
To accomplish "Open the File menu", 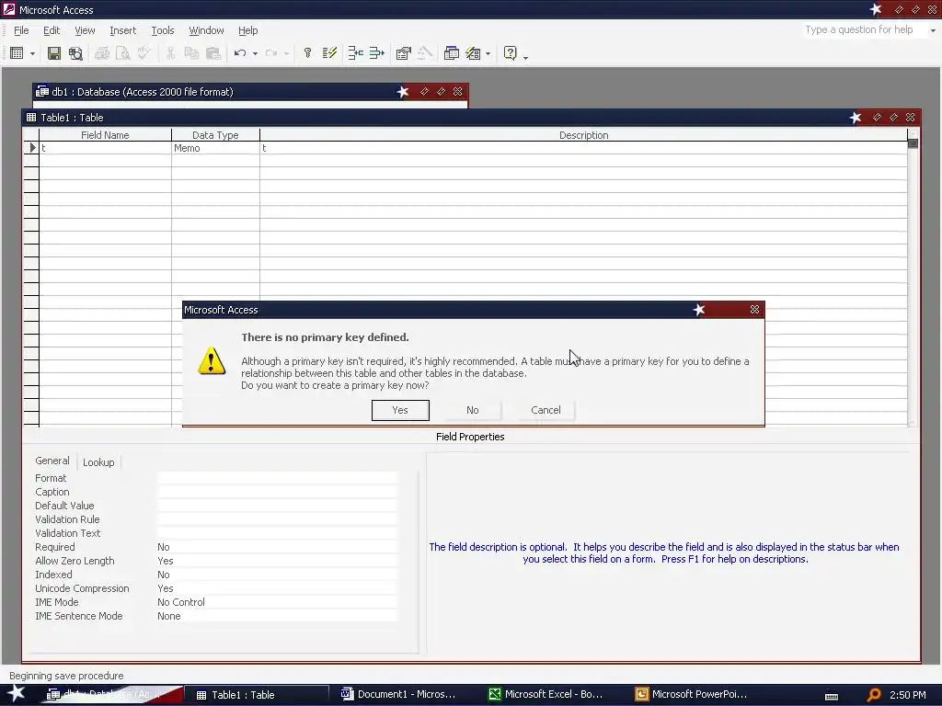I will pyautogui.click(x=21, y=30).
